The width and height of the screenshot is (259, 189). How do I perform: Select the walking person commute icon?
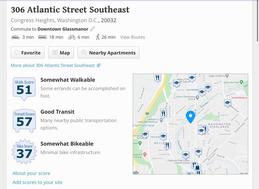(98, 37)
